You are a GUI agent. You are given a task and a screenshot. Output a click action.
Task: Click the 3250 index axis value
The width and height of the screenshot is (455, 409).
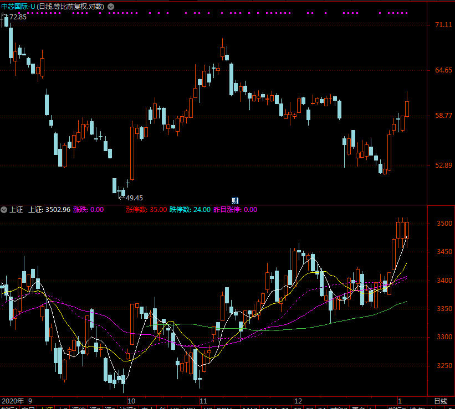point(444,366)
